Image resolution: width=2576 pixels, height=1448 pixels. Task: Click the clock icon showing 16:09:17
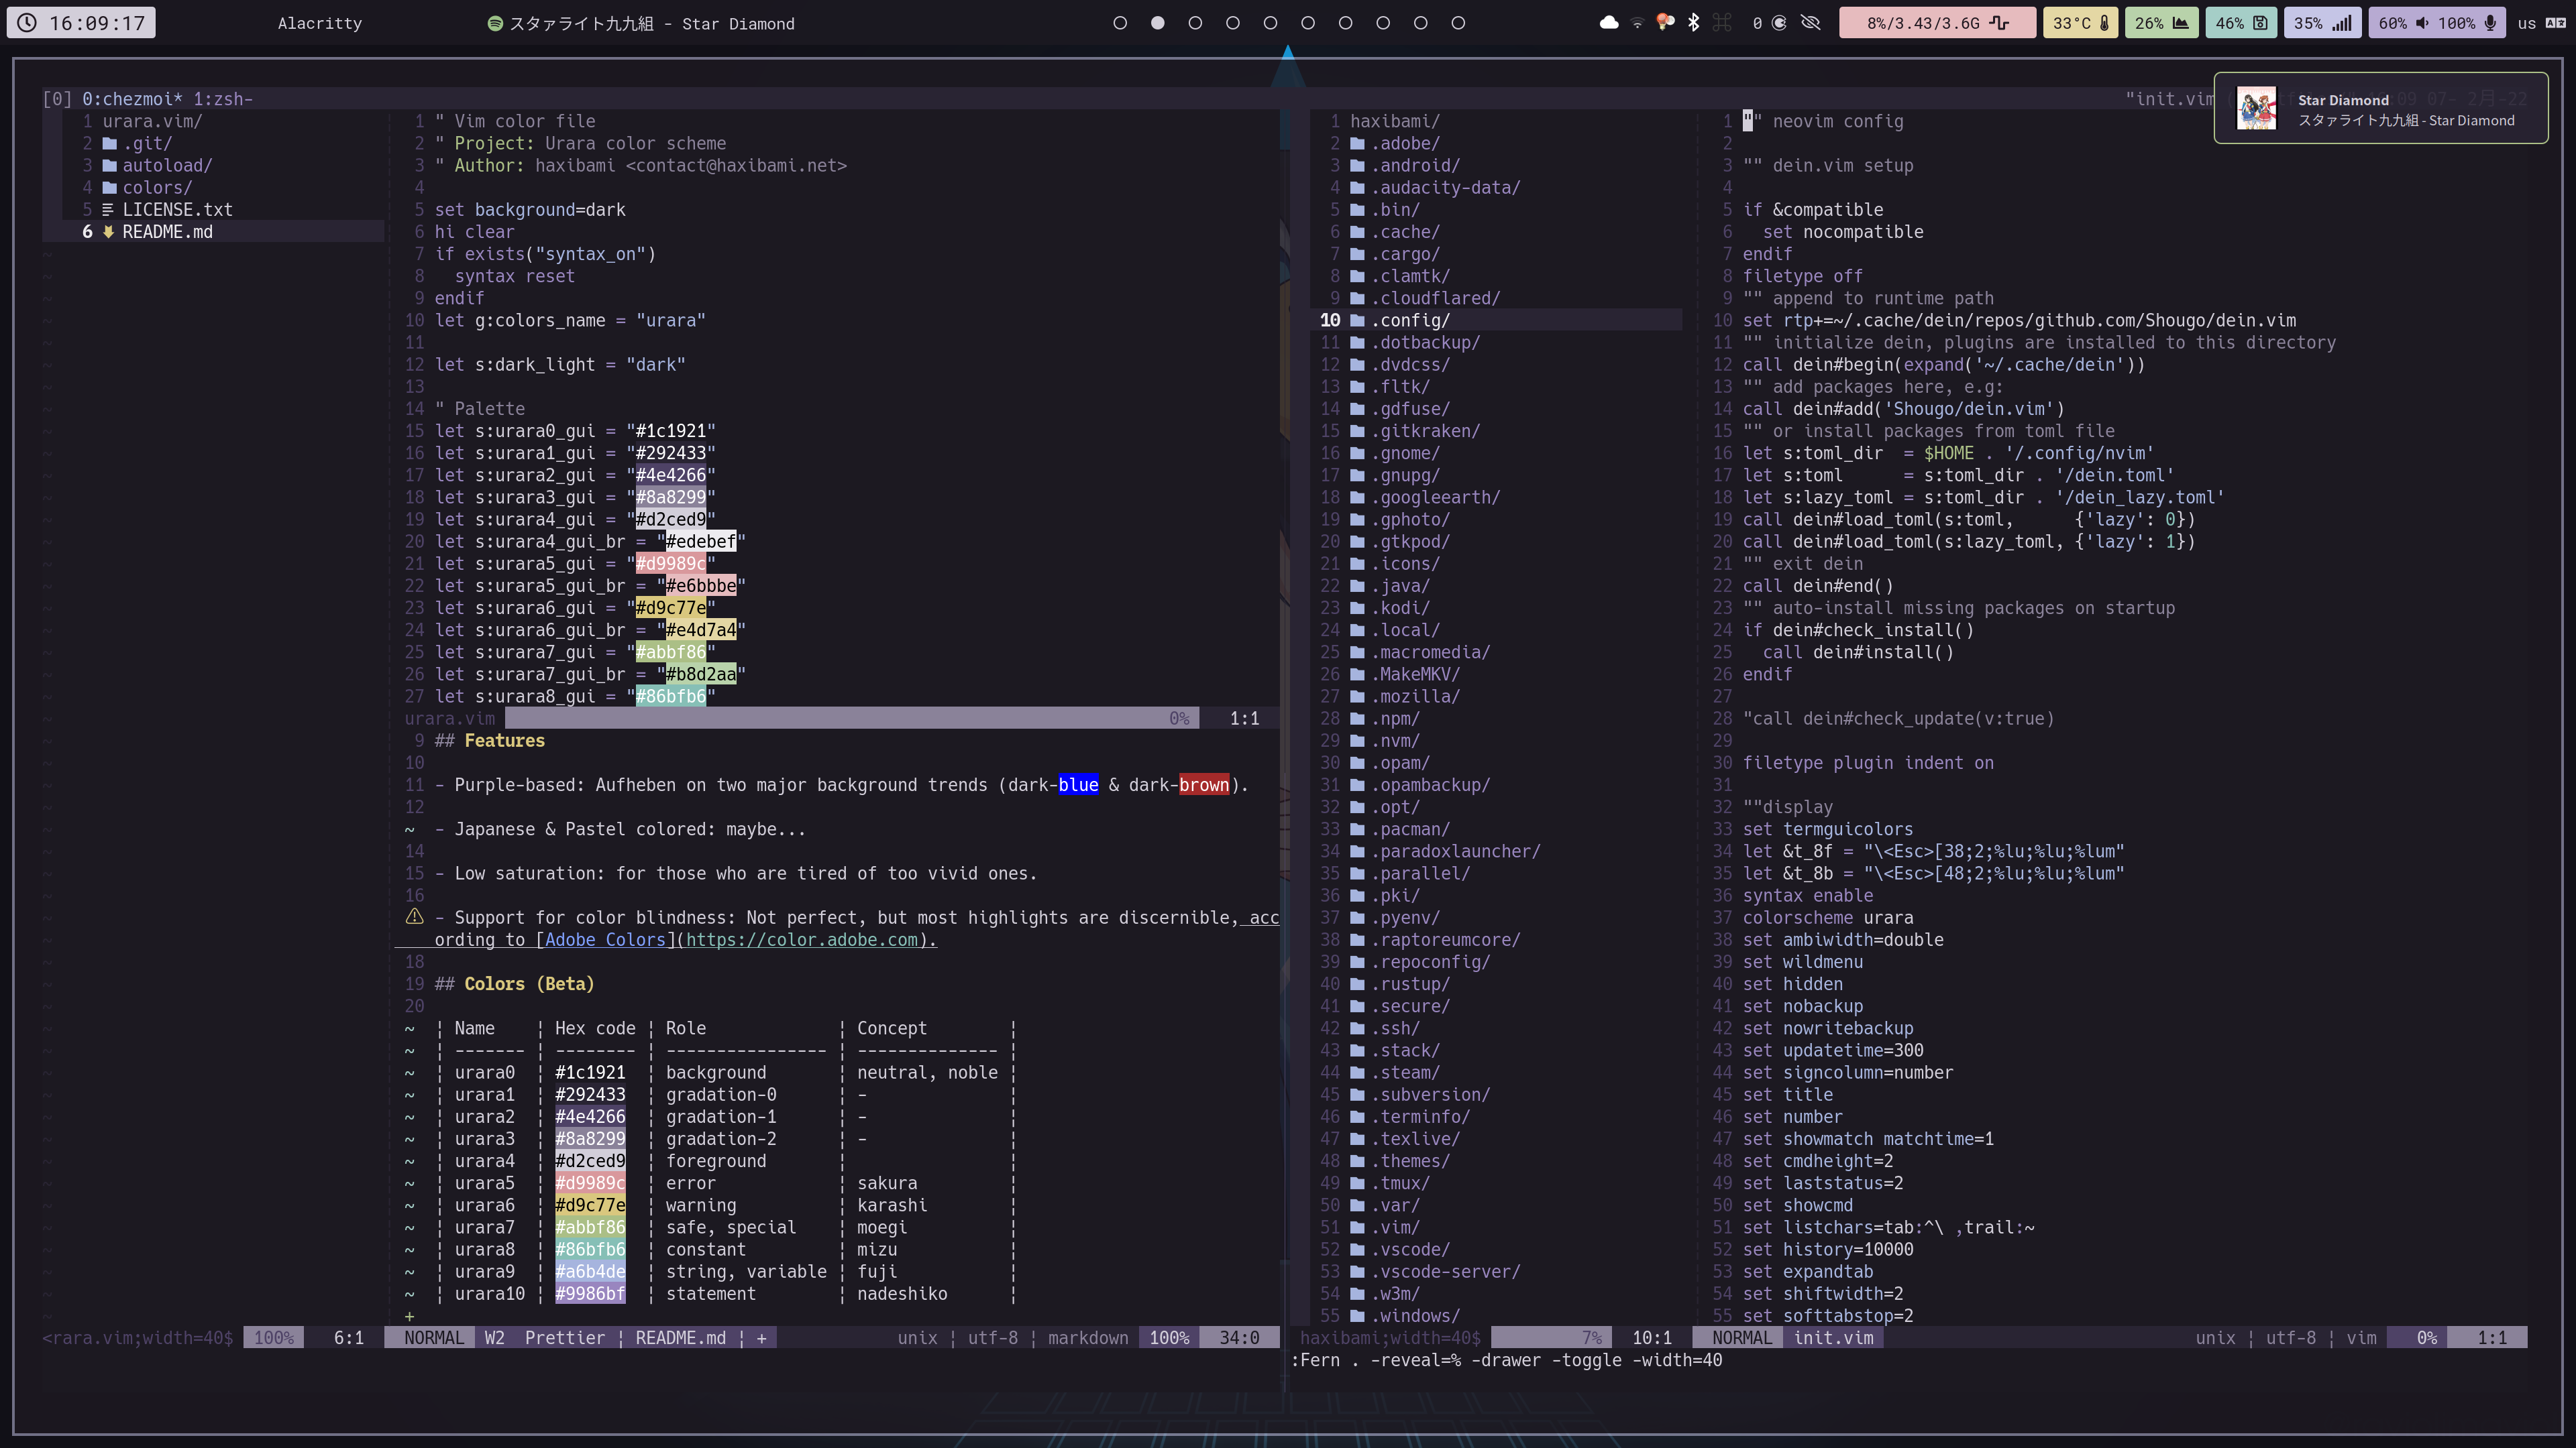point(27,23)
